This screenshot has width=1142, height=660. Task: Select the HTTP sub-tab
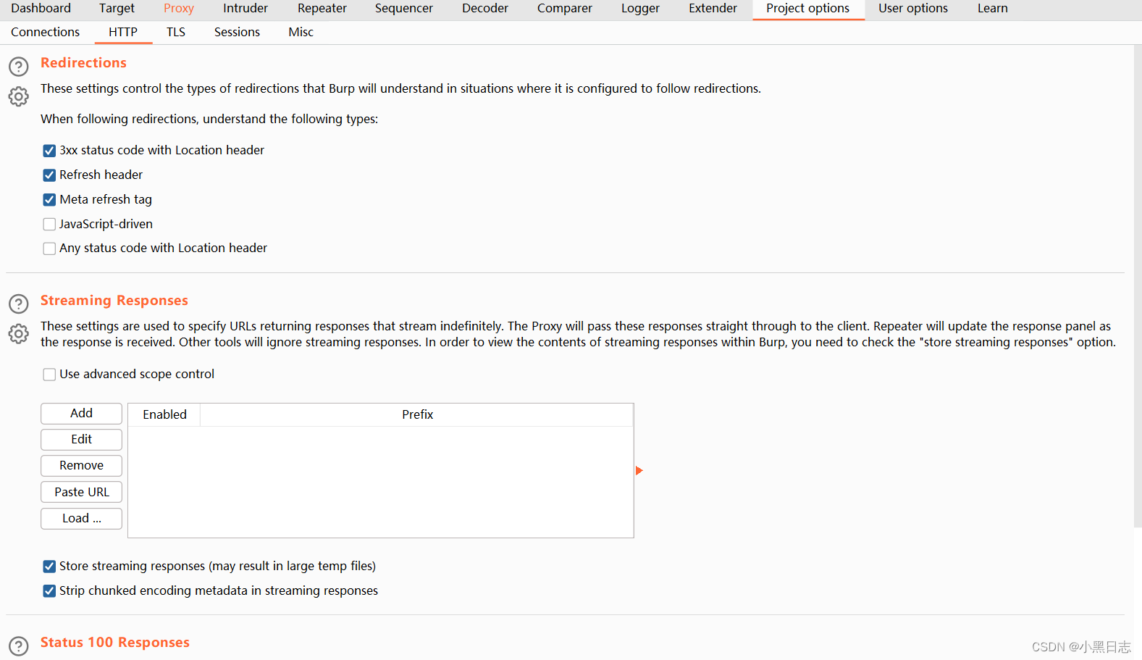click(123, 33)
